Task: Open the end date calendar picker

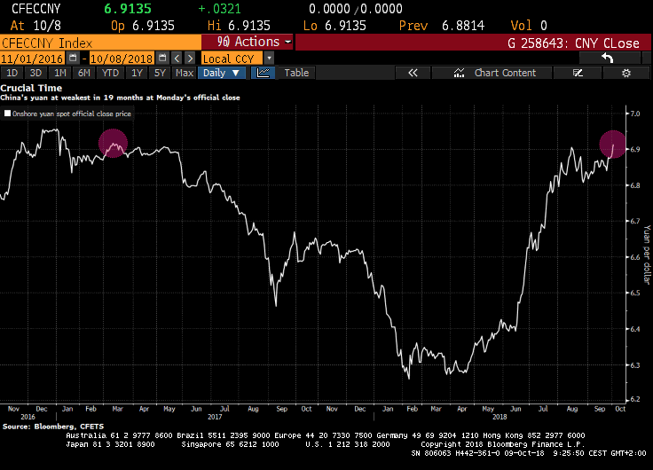Action: pyautogui.click(x=163, y=59)
